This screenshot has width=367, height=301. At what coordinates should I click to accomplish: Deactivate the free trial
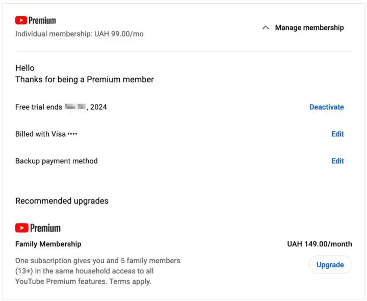pyautogui.click(x=326, y=107)
